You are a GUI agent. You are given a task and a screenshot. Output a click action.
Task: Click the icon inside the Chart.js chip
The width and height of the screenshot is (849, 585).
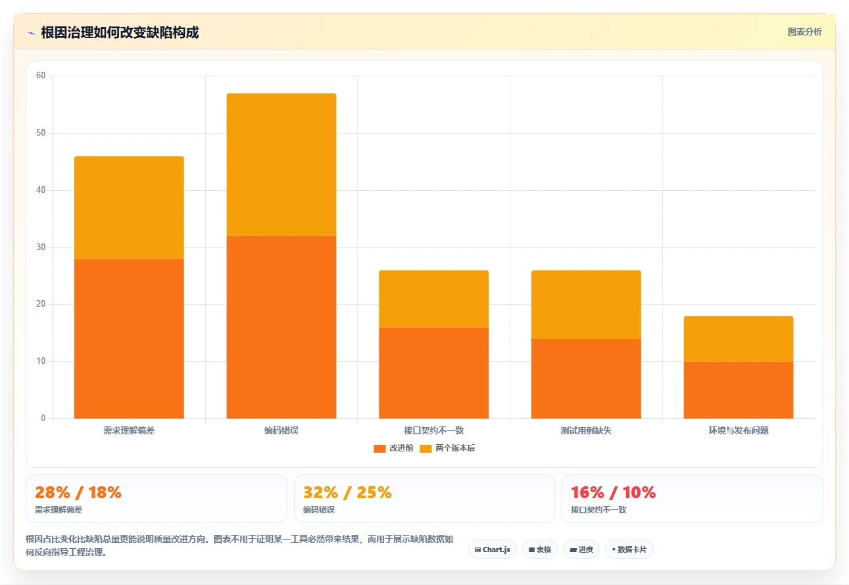[477, 549]
